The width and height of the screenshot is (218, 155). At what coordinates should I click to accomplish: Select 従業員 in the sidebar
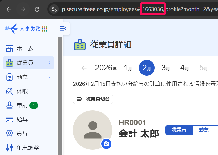(x=28, y=63)
